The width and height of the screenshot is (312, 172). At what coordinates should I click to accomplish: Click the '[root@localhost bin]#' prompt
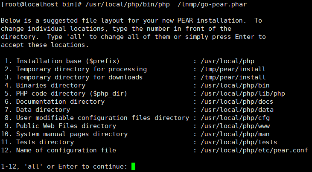coord(41,4)
